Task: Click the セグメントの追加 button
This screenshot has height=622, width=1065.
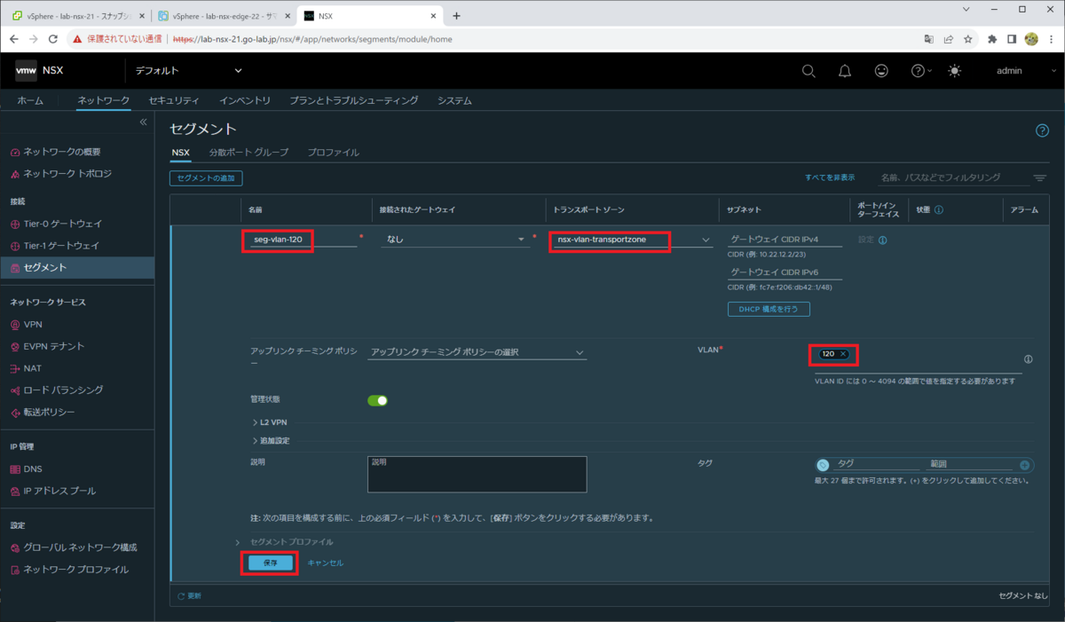Action: [x=206, y=178]
